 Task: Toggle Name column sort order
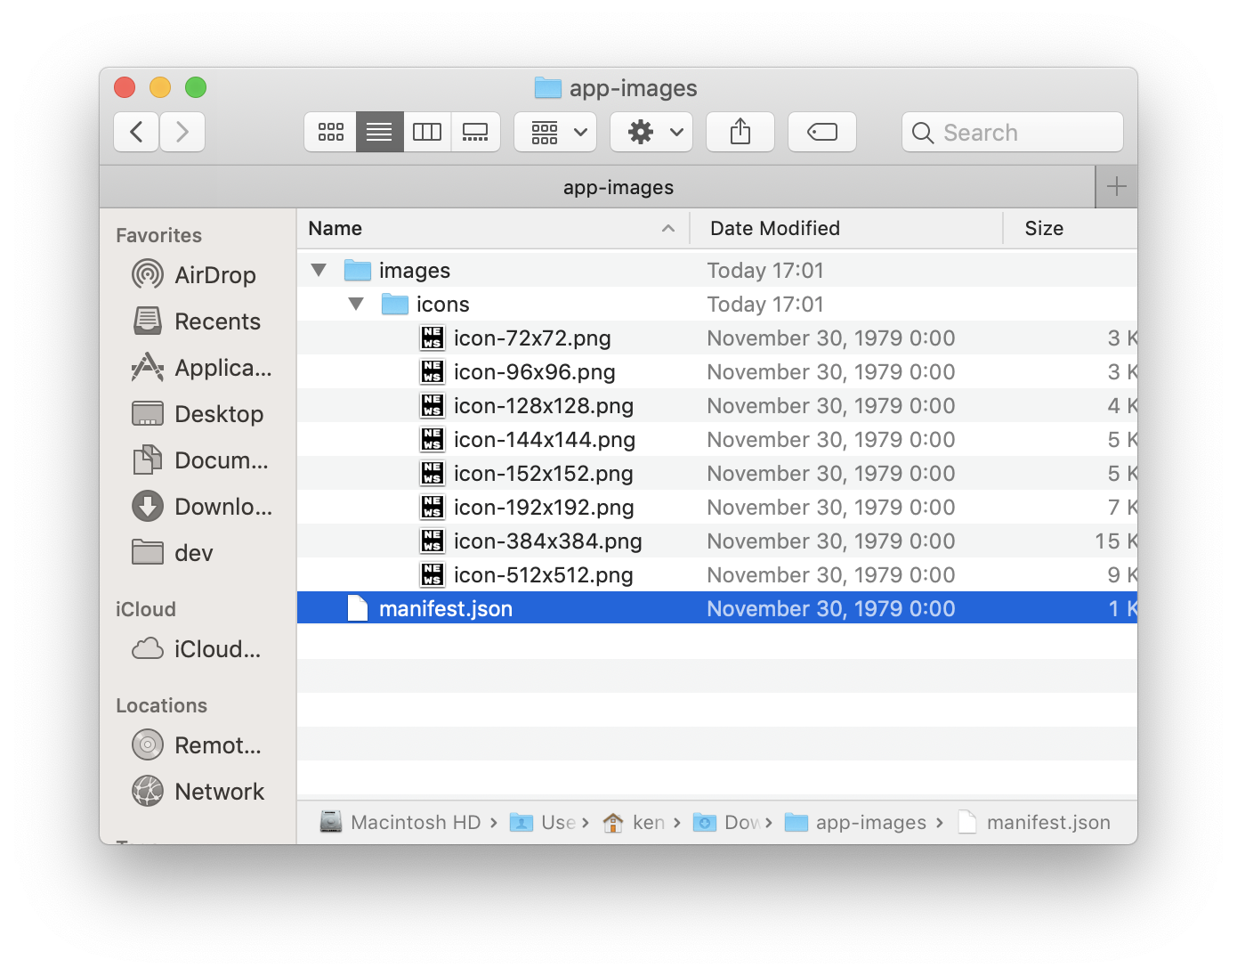[x=335, y=228]
